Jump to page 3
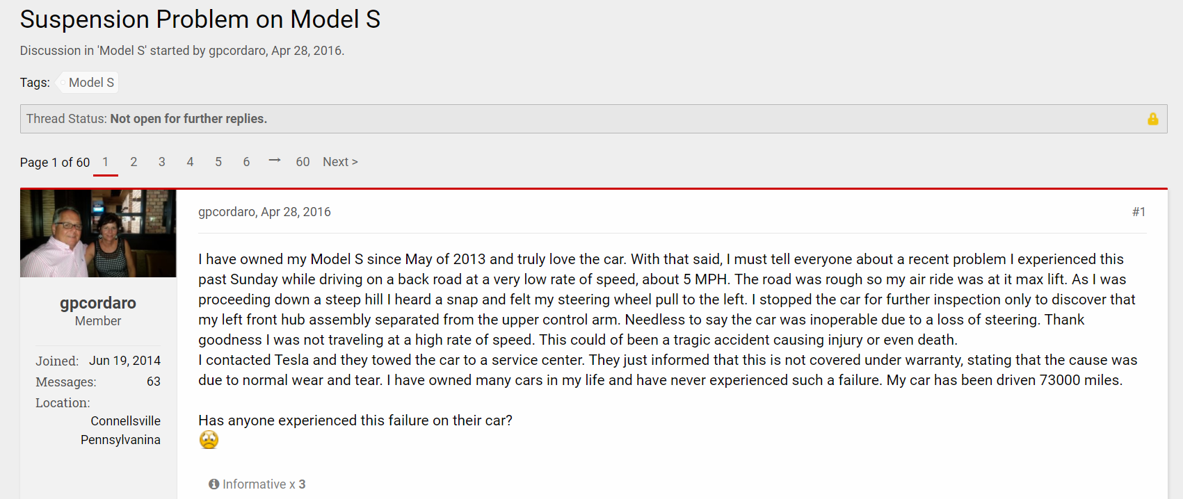Viewport: 1183px width, 499px height. pyautogui.click(x=162, y=162)
